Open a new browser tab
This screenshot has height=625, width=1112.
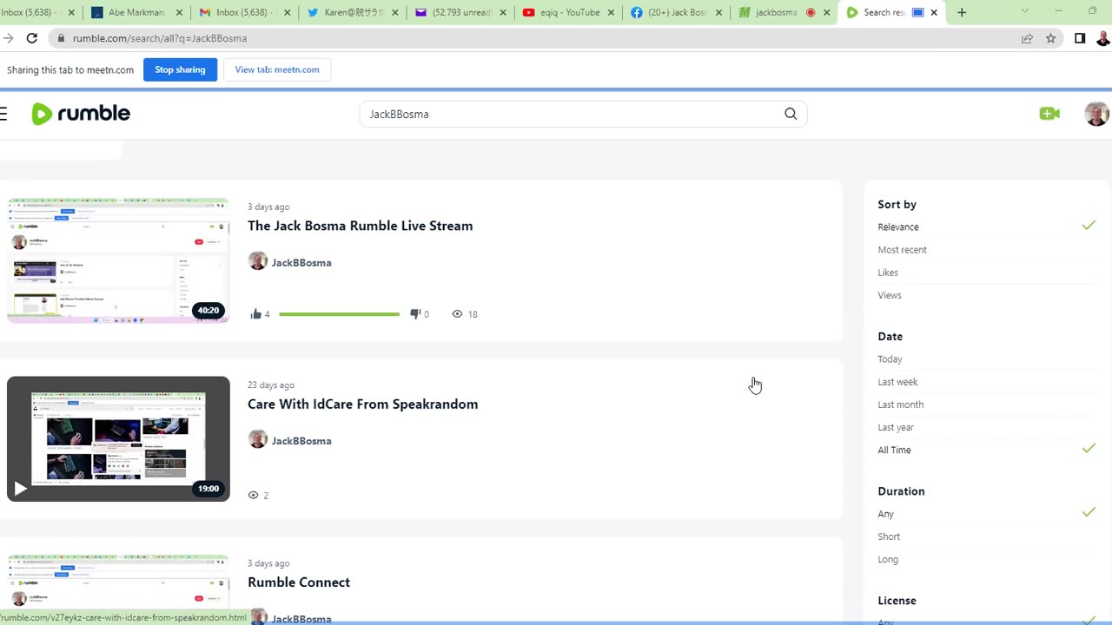tap(962, 12)
